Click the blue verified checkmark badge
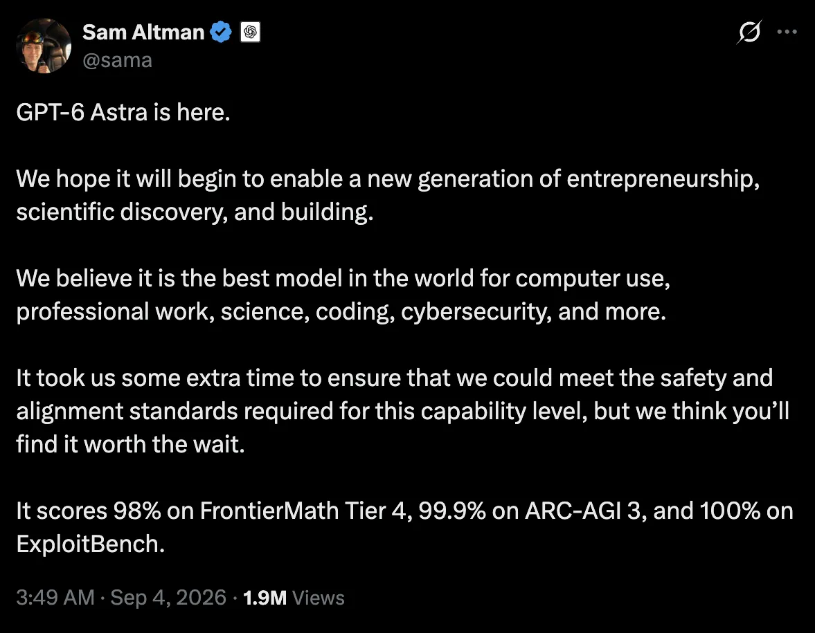 (221, 33)
